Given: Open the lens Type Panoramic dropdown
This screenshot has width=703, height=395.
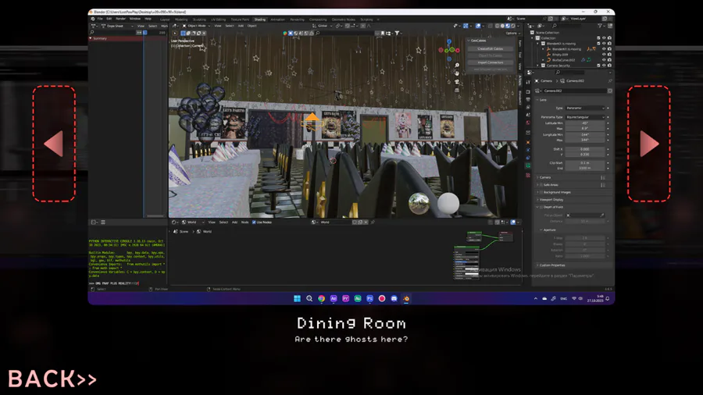Looking at the screenshot, I should (x=584, y=108).
